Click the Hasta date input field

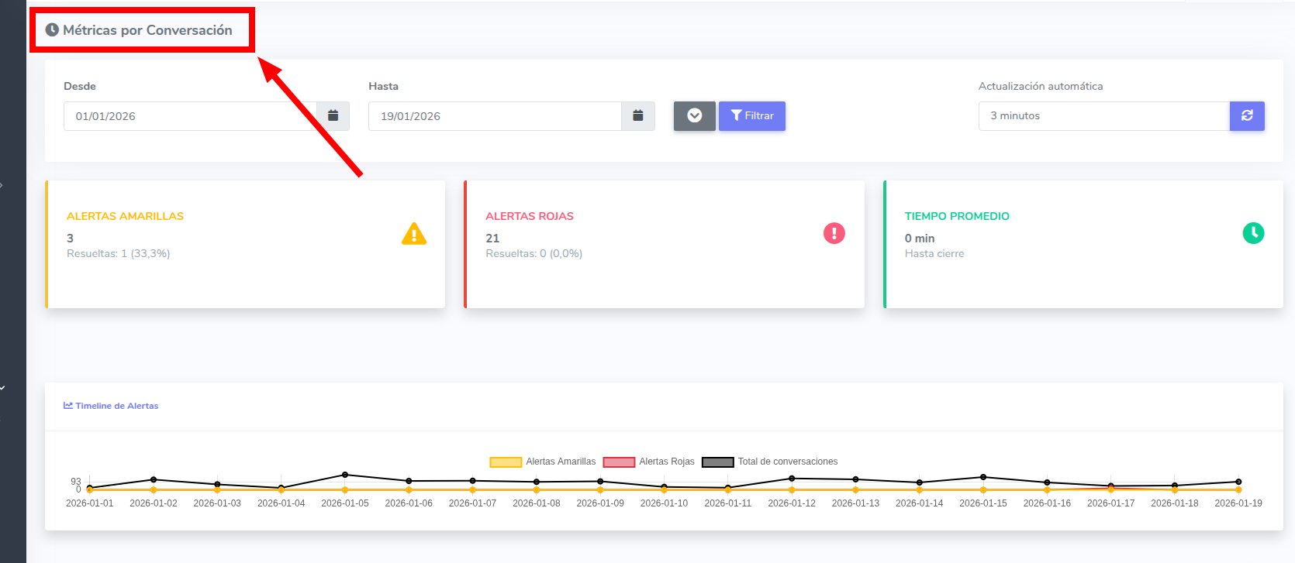495,116
